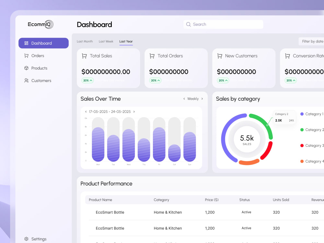This screenshot has height=243, width=324.
Task: Open Customers in the sidebar
Action: pos(41,81)
